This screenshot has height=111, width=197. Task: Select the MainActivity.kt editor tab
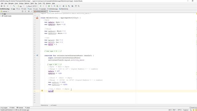55,11
